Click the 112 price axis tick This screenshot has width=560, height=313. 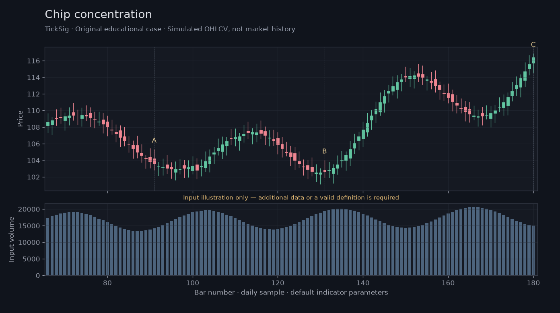33,94
